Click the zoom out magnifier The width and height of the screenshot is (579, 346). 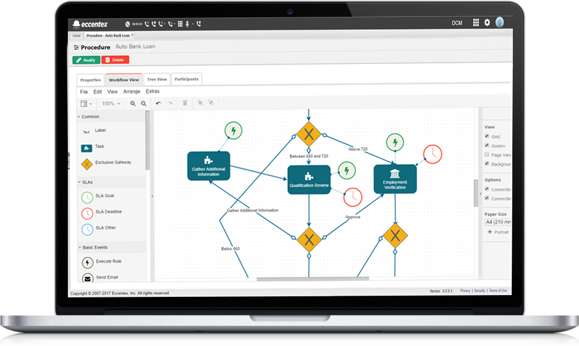[x=144, y=104]
